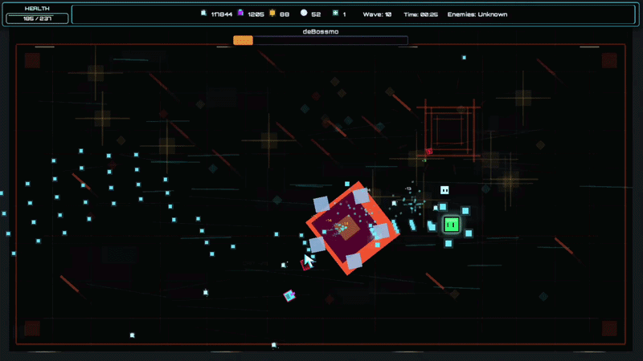The image size is (643, 361).
Task: Click the "Wave: 10" counter
Action: [x=377, y=14]
